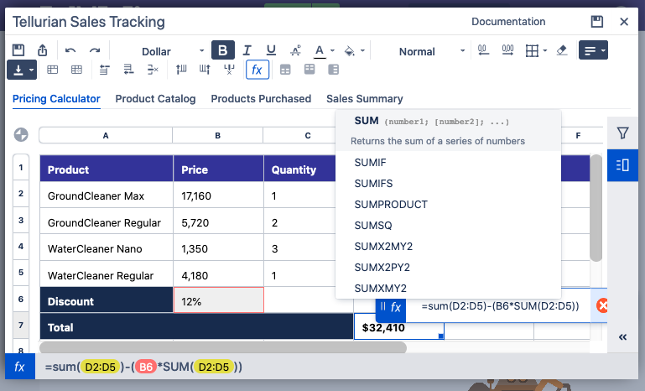Click the blue side panel icon

pyautogui.click(x=623, y=165)
